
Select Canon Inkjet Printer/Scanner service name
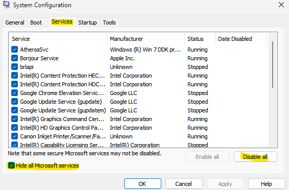63,136
